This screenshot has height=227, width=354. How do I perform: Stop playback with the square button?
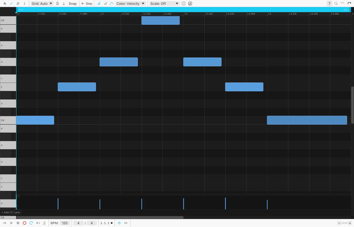tap(18, 223)
